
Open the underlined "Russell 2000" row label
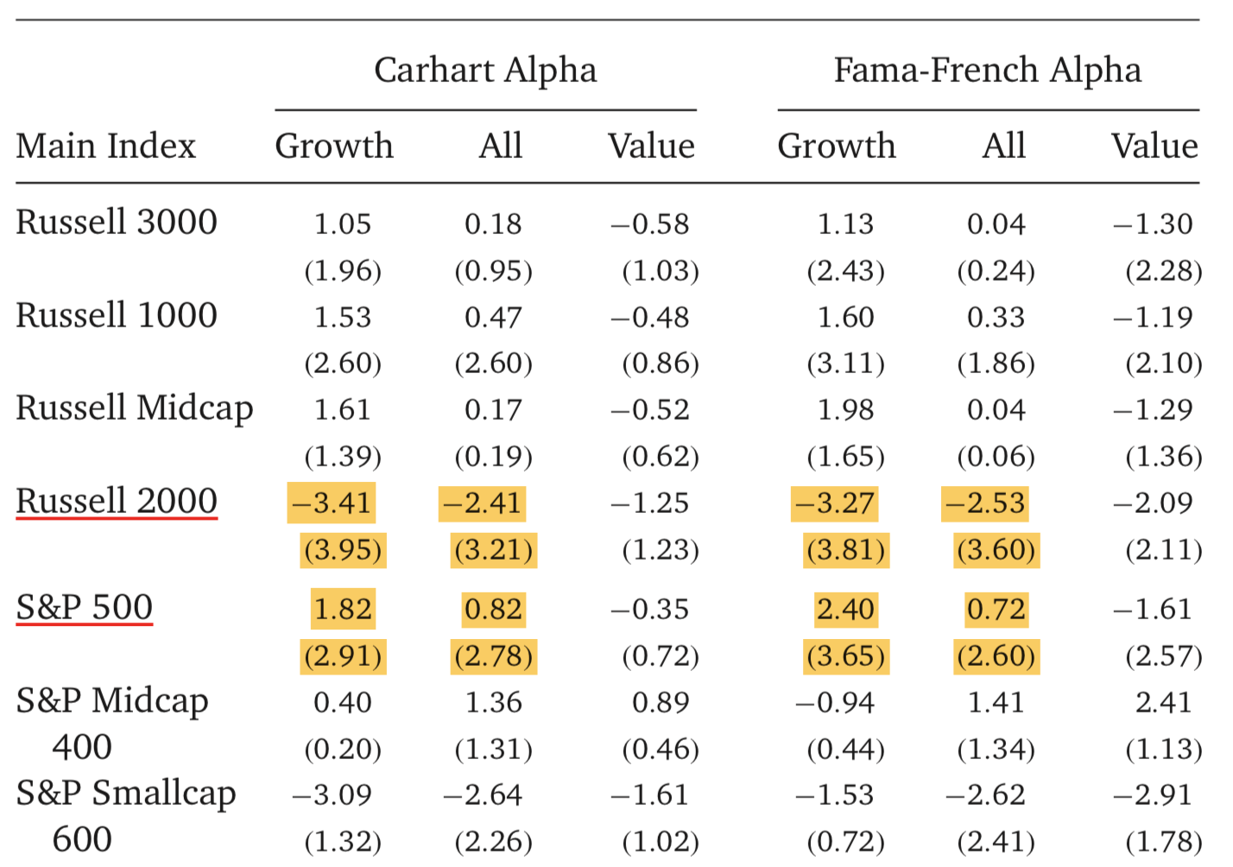[x=117, y=502]
